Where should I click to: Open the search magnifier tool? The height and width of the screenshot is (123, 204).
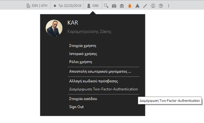[106, 6]
